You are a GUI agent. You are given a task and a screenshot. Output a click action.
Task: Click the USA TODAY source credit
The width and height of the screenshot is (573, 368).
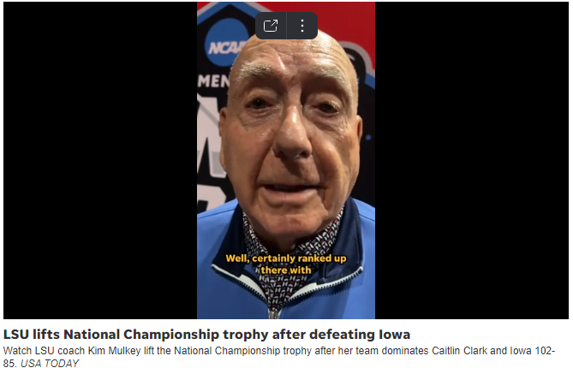pos(50,363)
